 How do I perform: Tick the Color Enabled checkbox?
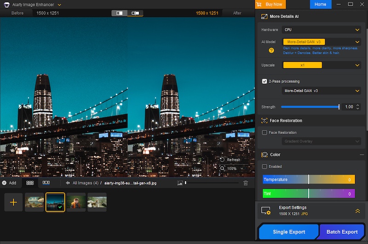pos(264,167)
